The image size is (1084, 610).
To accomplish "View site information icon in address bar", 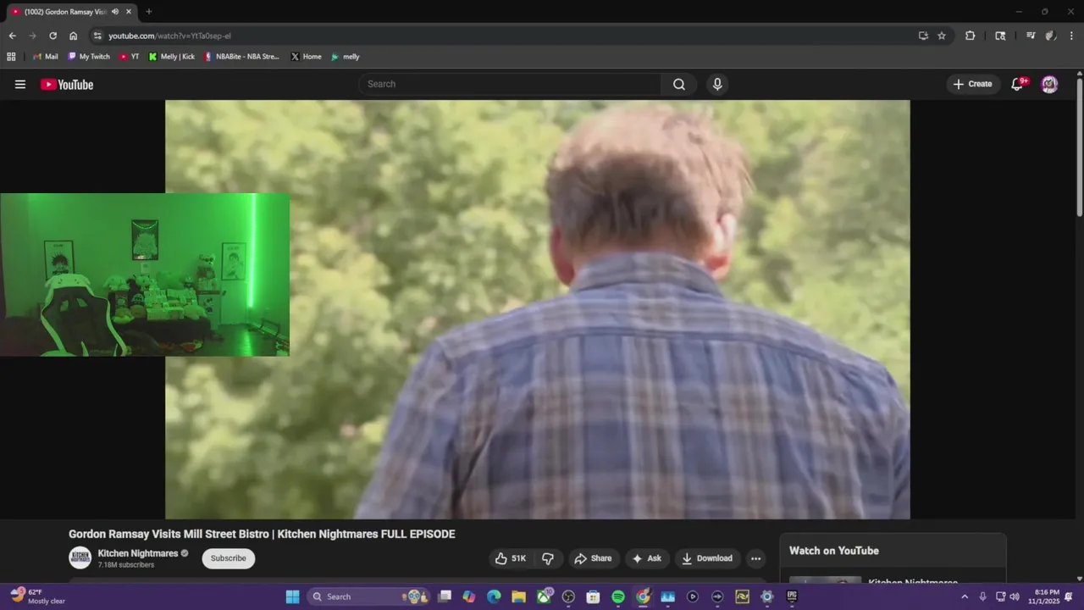I will tap(97, 36).
